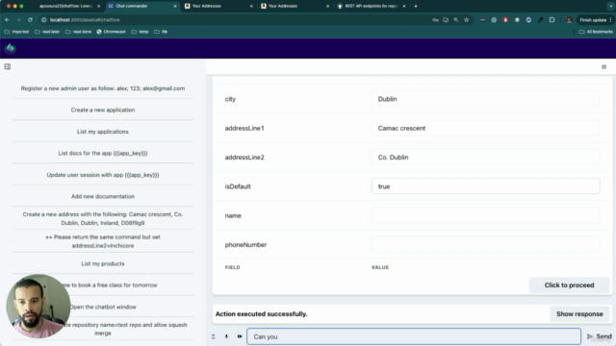Click the zoom magnifier icon in the address bar

[x=455, y=19]
